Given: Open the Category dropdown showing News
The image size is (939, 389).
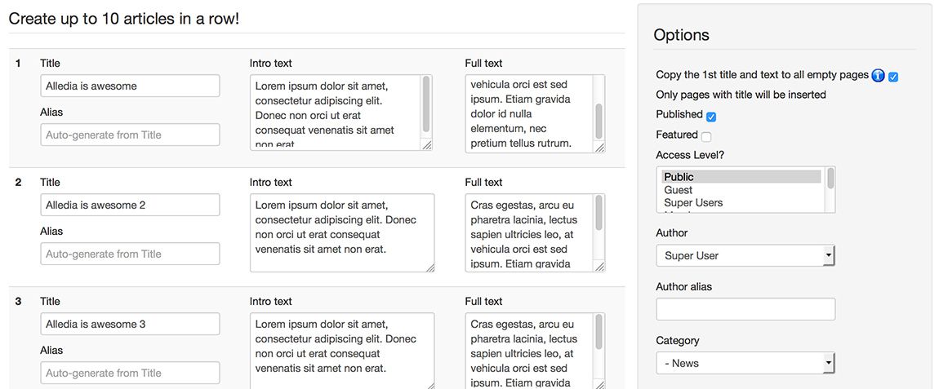Looking at the screenshot, I should [745, 363].
